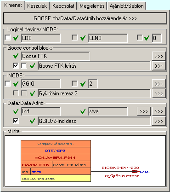Click into the LLN0 input field
This screenshot has height=192, width=170.
click(108, 38)
